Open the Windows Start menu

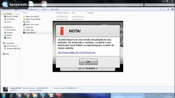pos(4,96)
